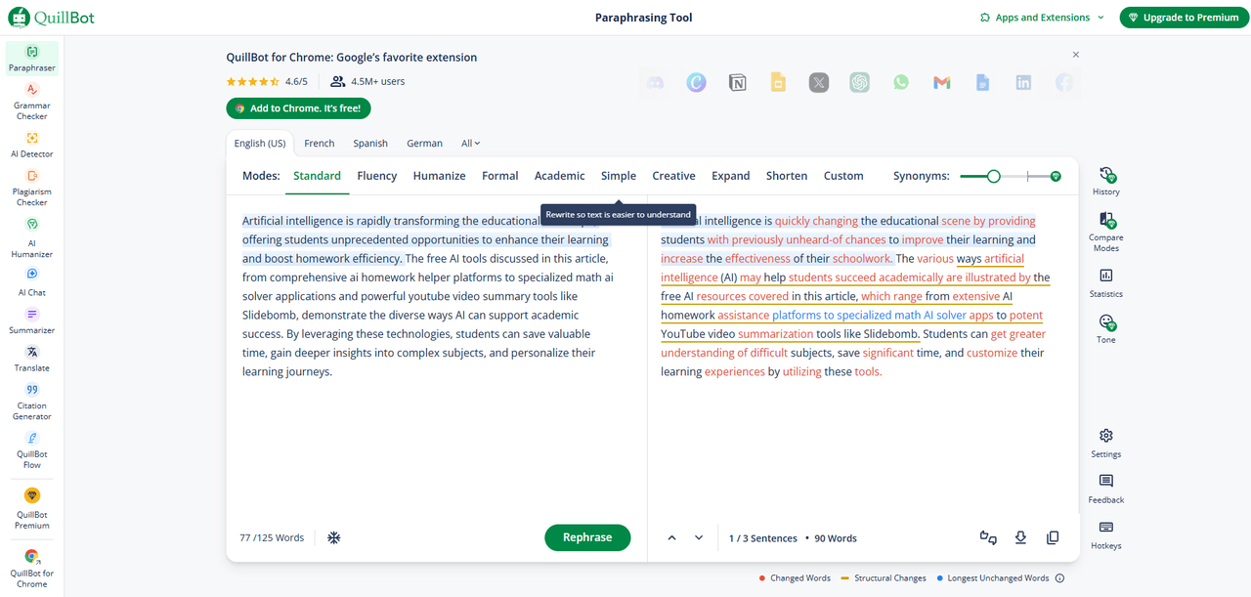Image resolution: width=1251 pixels, height=597 pixels.
Task: Expand the All languages dropdown
Action: tap(470, 143)
